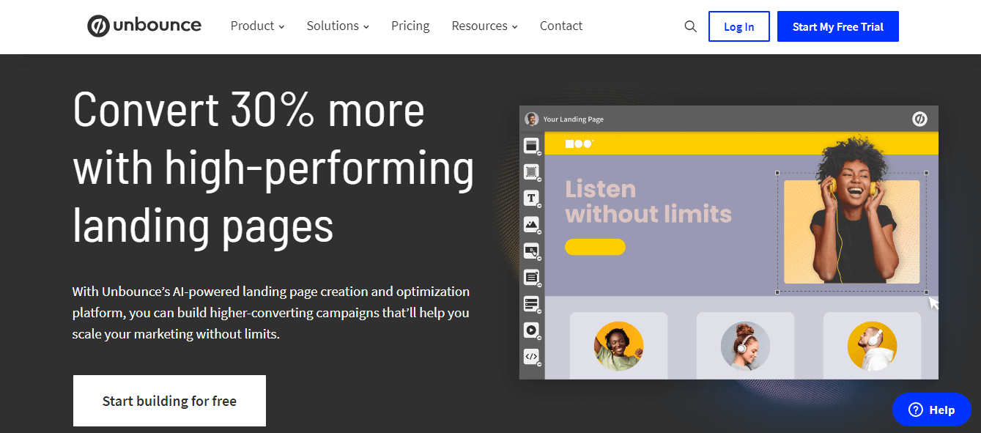Pick the video tool with play icon

(531, 330)
